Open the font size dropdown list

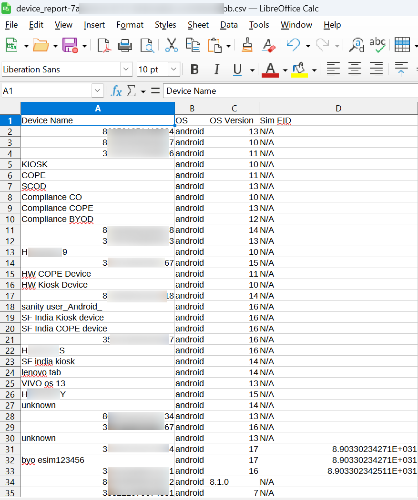[174, 69]
